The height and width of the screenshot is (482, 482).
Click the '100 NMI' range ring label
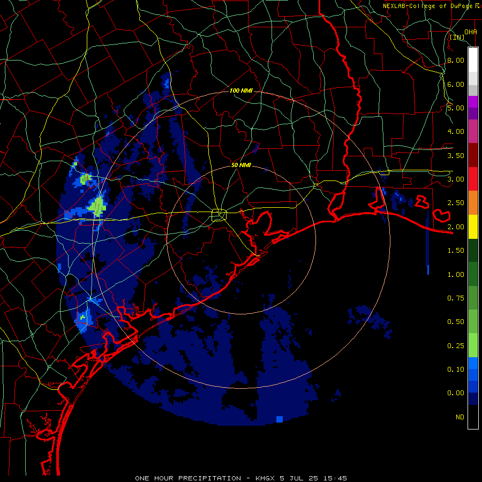pos(242,91)
